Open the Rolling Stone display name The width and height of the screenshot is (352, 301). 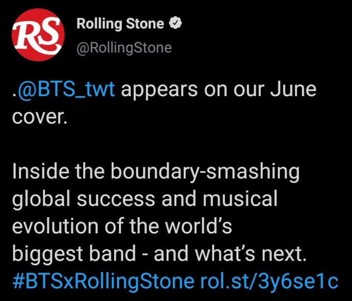[x=120, y=24]
